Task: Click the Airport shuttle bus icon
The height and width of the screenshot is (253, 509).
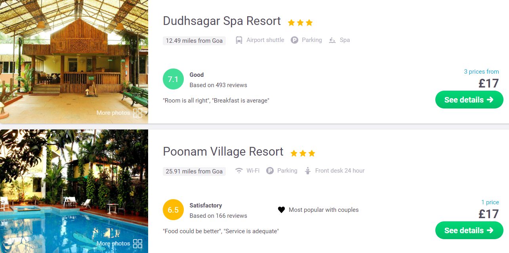Action: pos(239,40)
